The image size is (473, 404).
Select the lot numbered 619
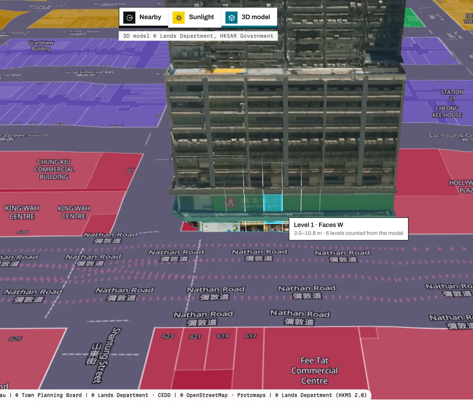223,336
